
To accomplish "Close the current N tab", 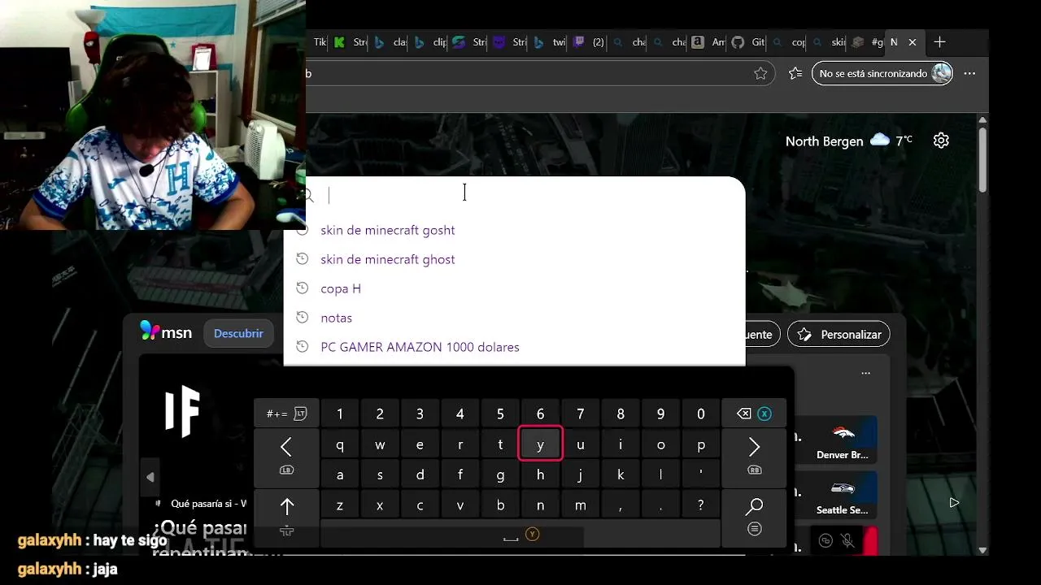I will click(x=913, y=42).
